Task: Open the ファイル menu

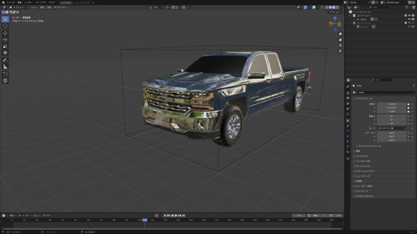Action: coord(11,2)
